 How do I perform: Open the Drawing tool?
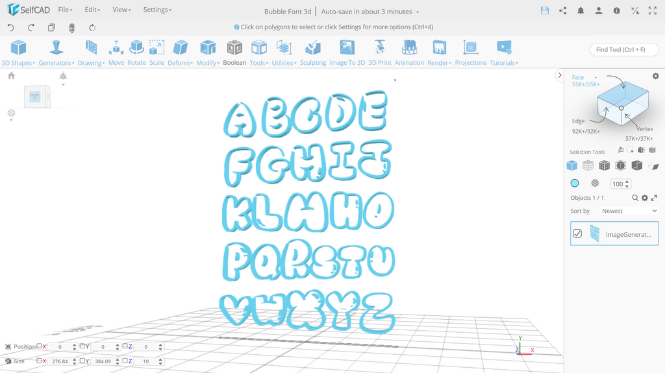91,53
